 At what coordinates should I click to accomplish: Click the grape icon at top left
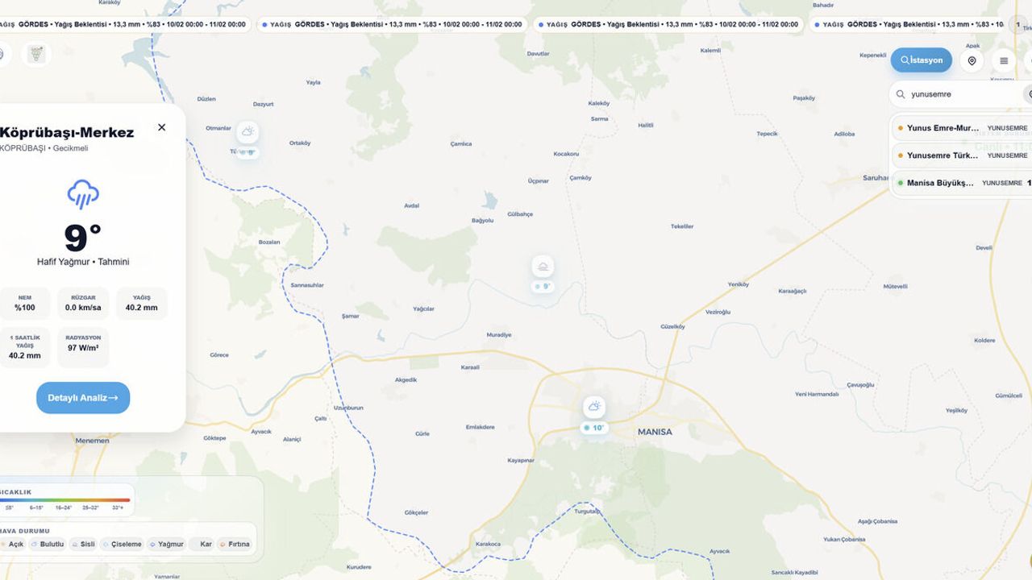36,54
